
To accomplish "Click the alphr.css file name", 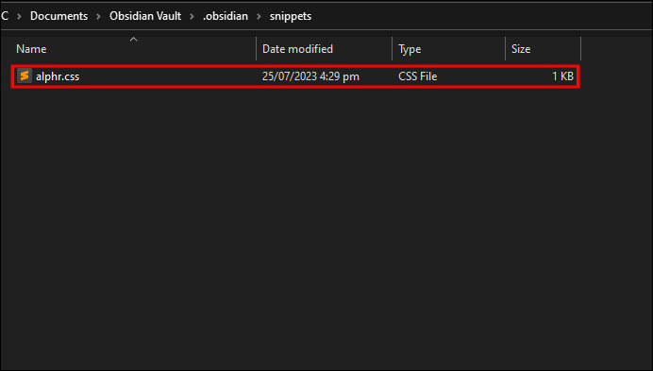I will pos(58,76).
